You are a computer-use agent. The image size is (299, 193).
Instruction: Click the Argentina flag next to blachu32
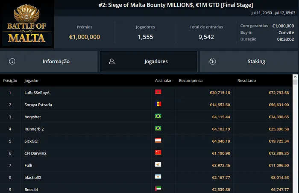158,177
